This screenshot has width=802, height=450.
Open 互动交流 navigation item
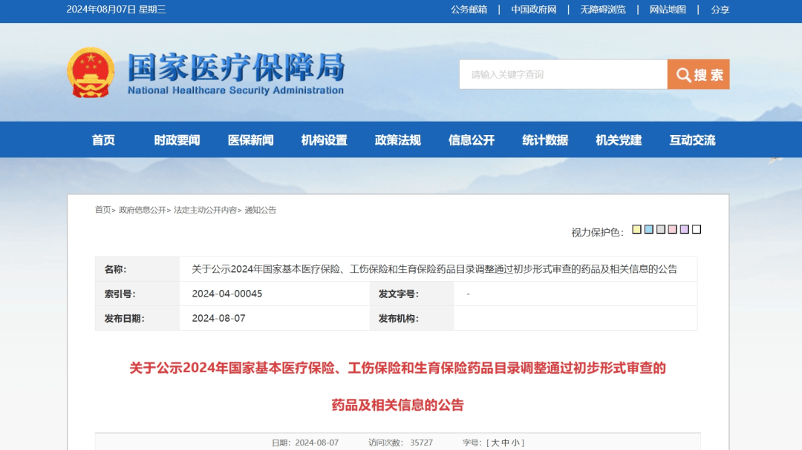tap(693, 140)
